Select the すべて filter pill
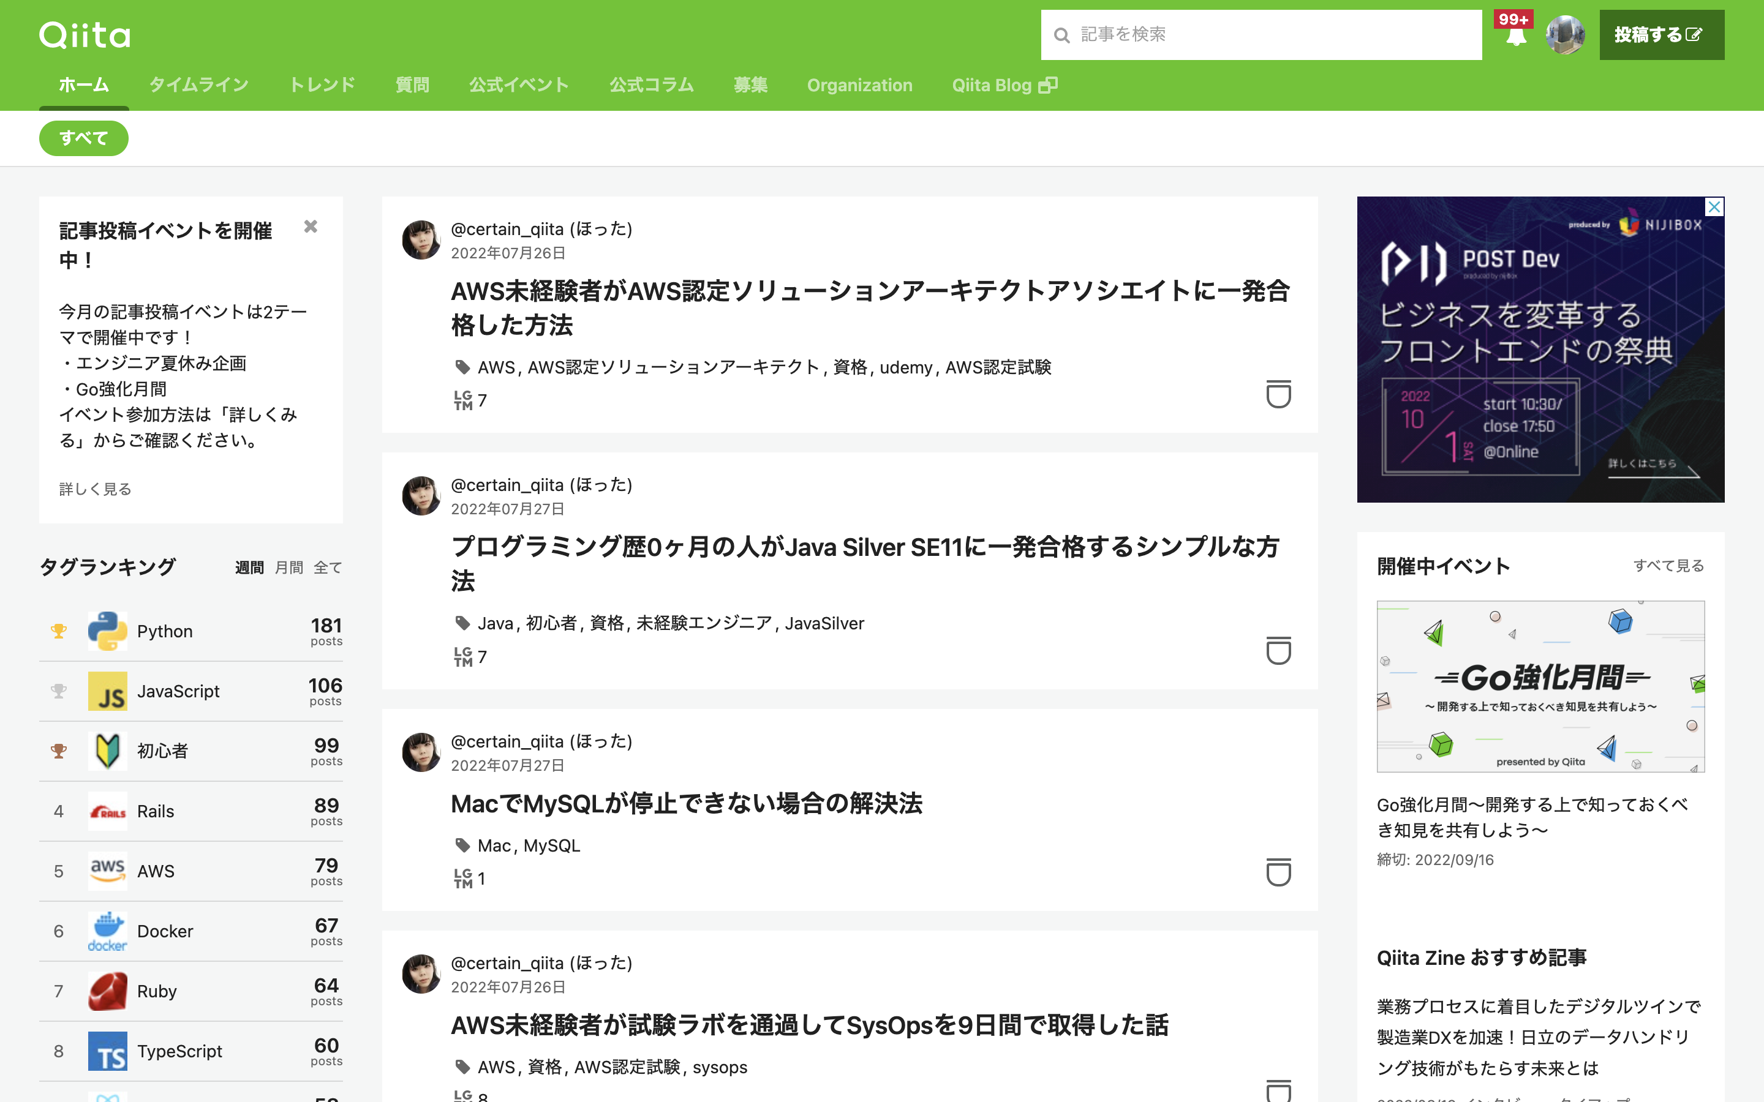Viewport: 1764px width, 1102px height. (x=84, y=138)
